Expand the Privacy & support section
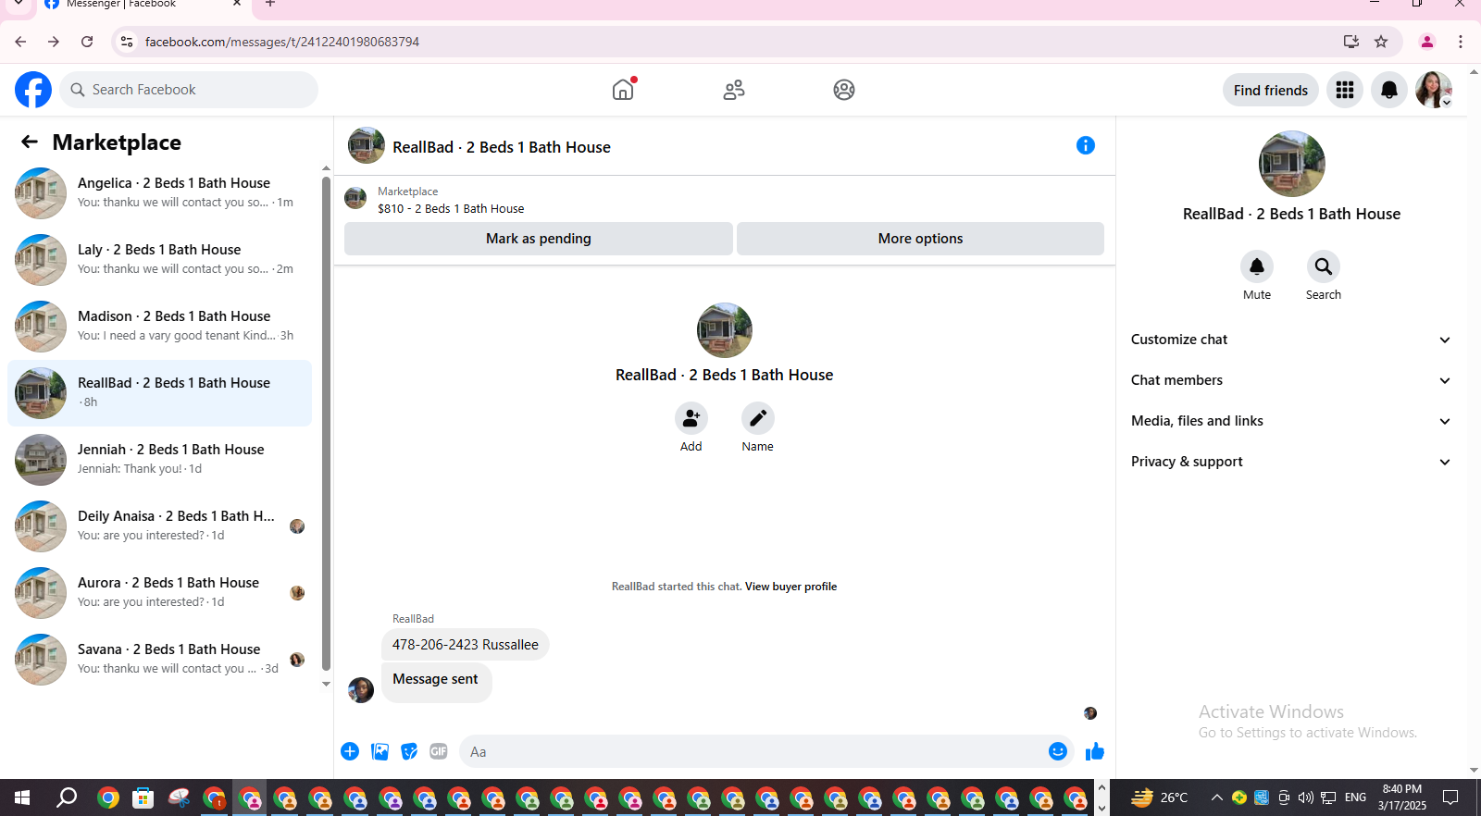This screenshot has width=1481, height=816. pyautogui.click(x=1290, y=462)
